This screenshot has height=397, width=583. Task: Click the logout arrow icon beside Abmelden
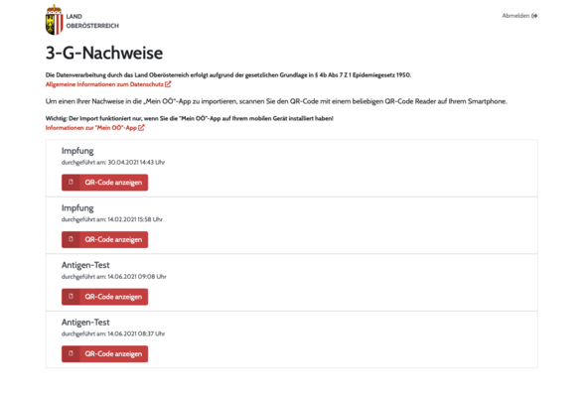click(534, 16)
